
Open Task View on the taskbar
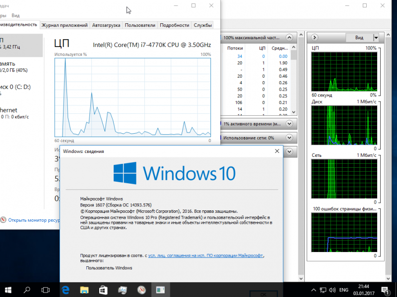point(46,290)
